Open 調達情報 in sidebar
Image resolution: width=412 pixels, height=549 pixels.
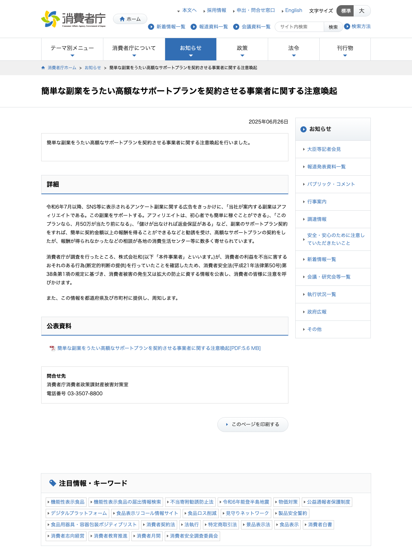[317, 219]
